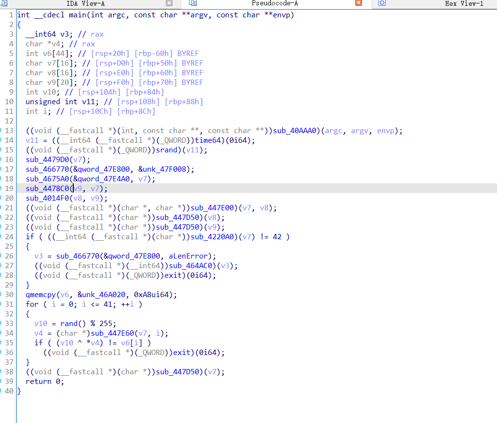Select constant 255 on line 33
The height and width of the screenshot is (423, 497).
(x=106, y=324)
